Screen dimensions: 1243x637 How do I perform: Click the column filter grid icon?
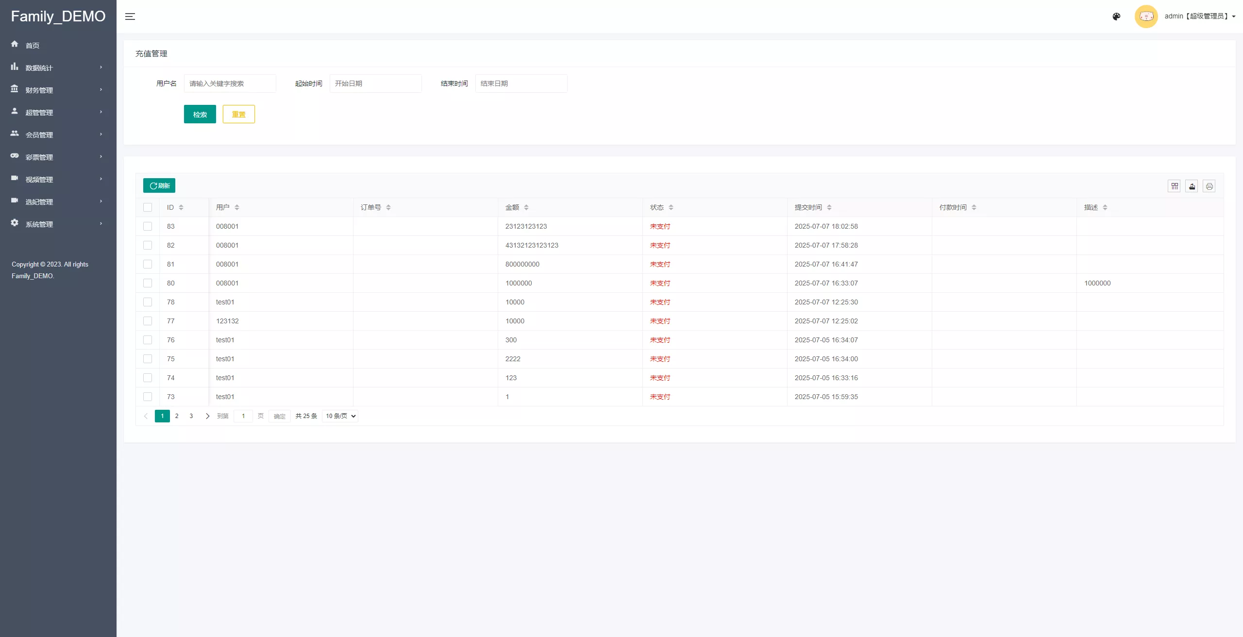pos(1175,186)
